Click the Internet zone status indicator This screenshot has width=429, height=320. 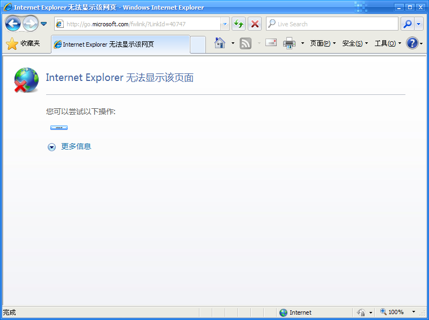297,312
